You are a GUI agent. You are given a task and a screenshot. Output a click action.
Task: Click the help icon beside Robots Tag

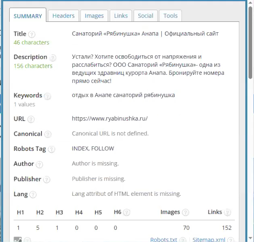[x=52, y=149]
